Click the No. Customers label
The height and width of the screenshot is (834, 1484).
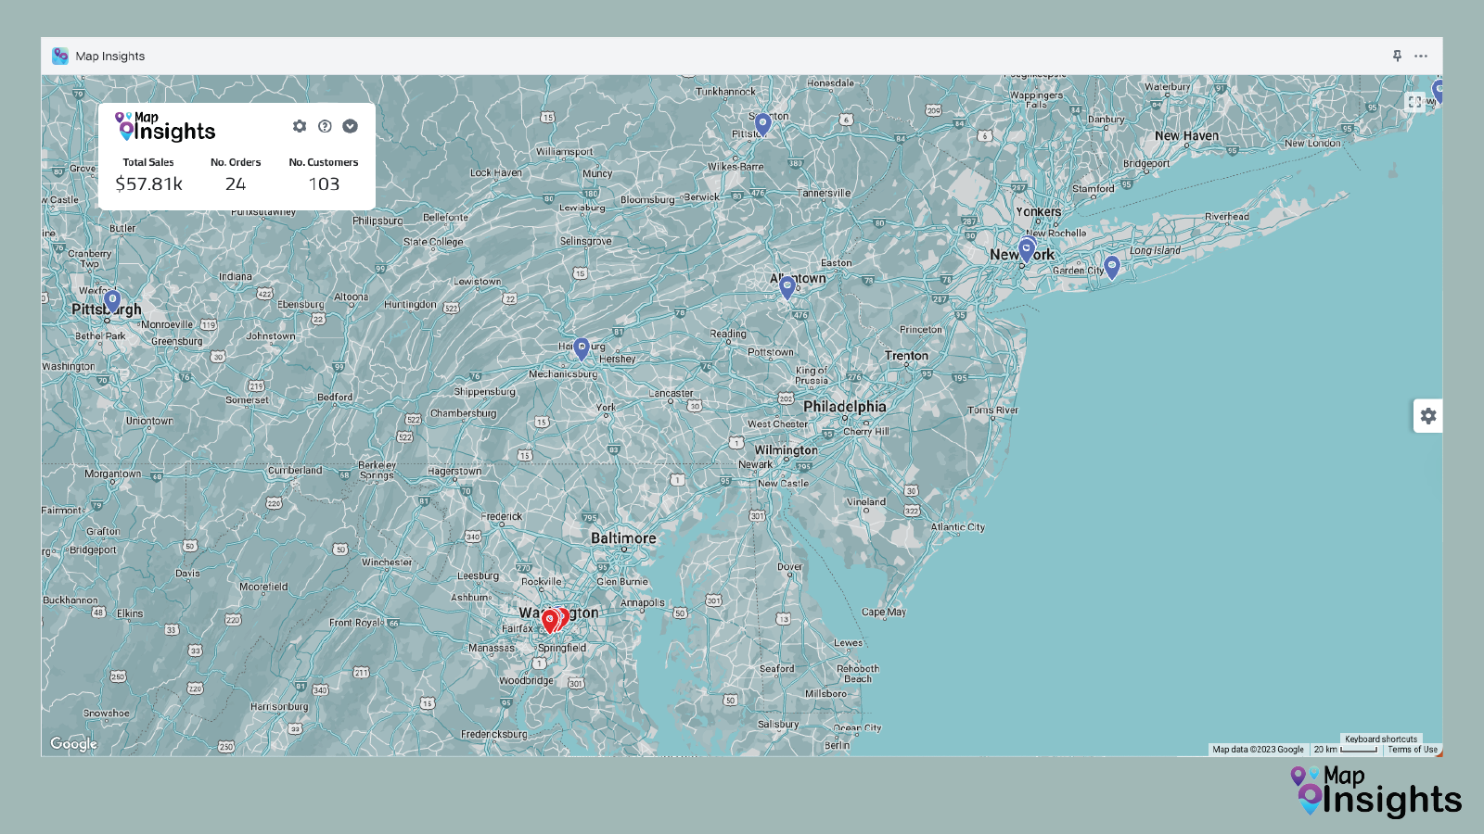coord(324,162)
